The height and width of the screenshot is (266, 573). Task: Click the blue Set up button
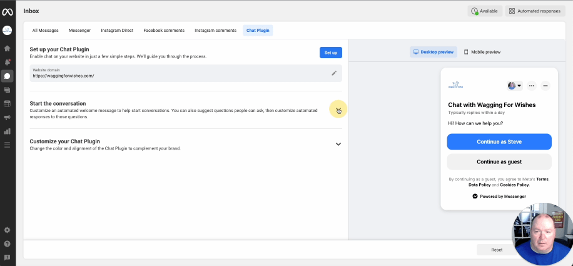click(331, 53)
